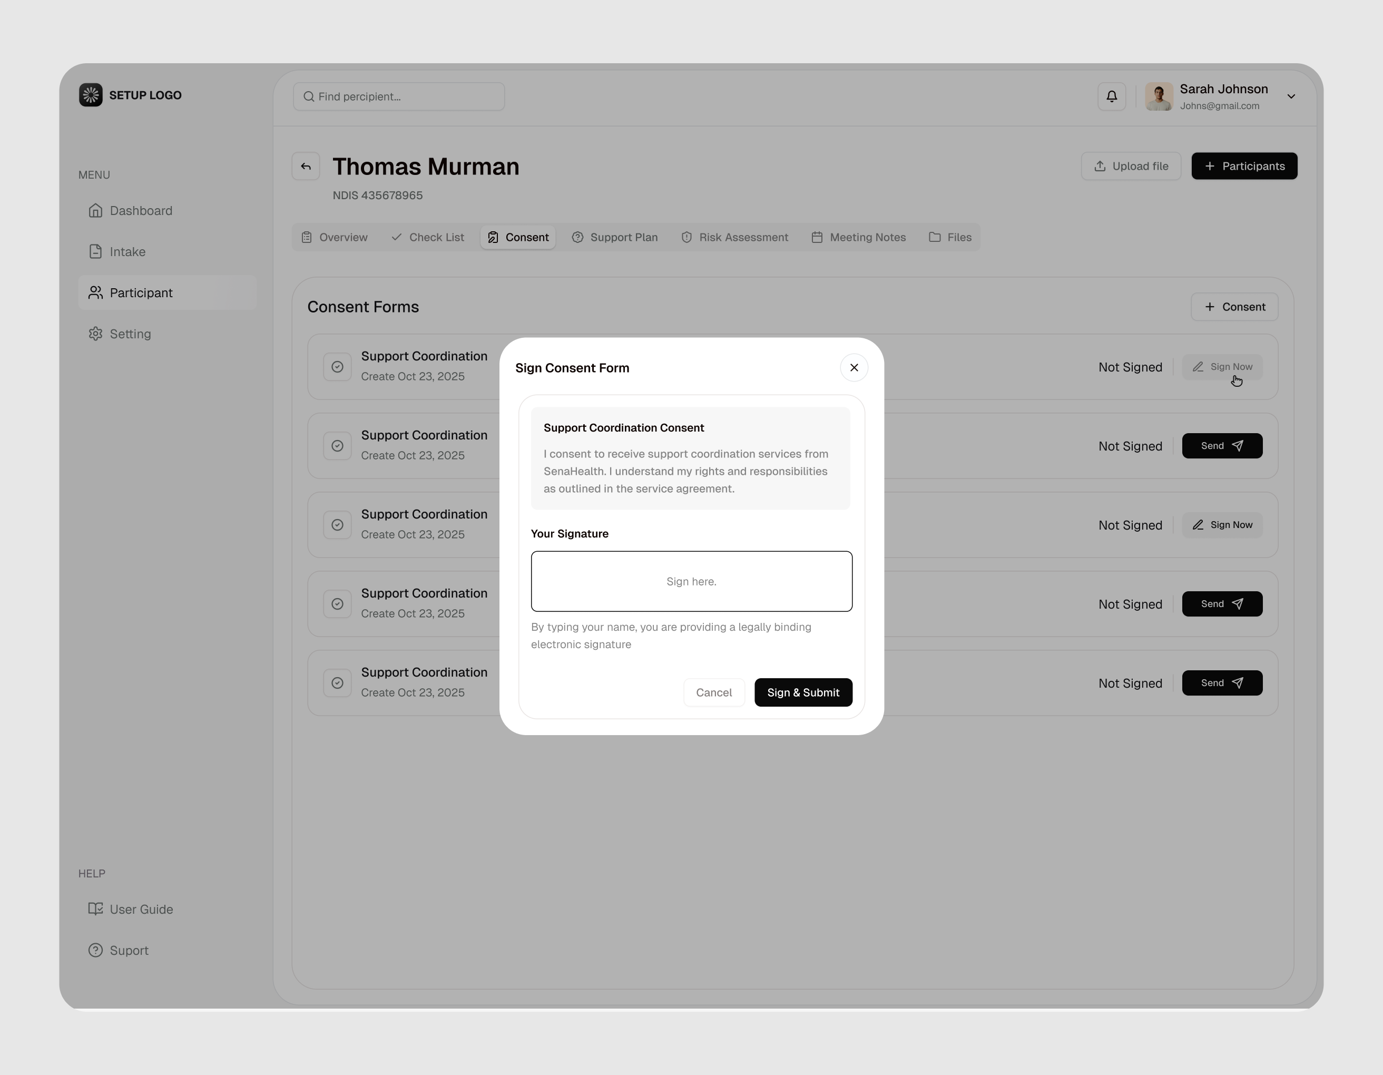The width and height of the screenshot is (1383, 1075).
Task: Click the Suport help icon
Action: pyautogui.click(x=95, y=950)
